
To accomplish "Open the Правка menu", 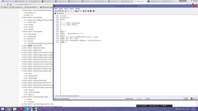I will pos(61,9).
